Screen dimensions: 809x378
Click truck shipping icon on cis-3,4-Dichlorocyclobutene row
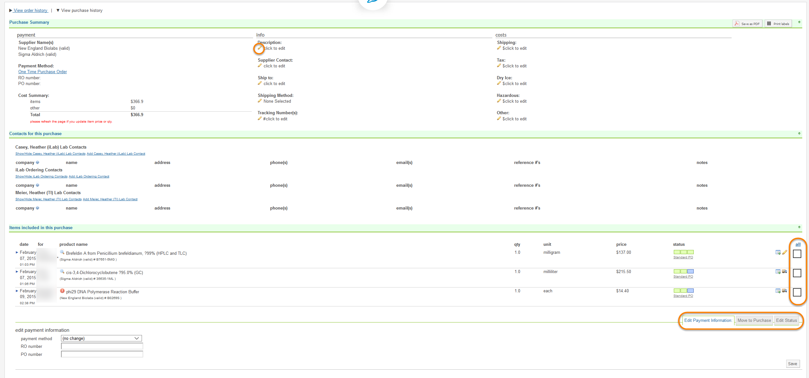[x=784, y=272]
